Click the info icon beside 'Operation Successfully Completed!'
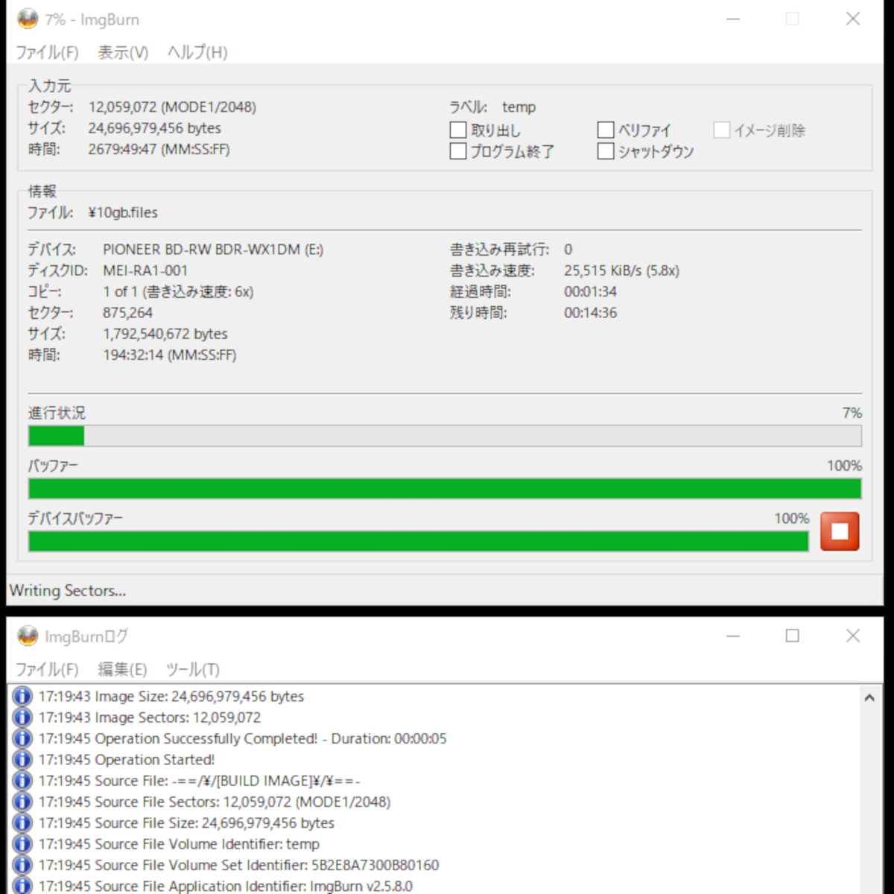Image resolution: width=894 pixels, height=894 pixels. [x=21, y=738]
